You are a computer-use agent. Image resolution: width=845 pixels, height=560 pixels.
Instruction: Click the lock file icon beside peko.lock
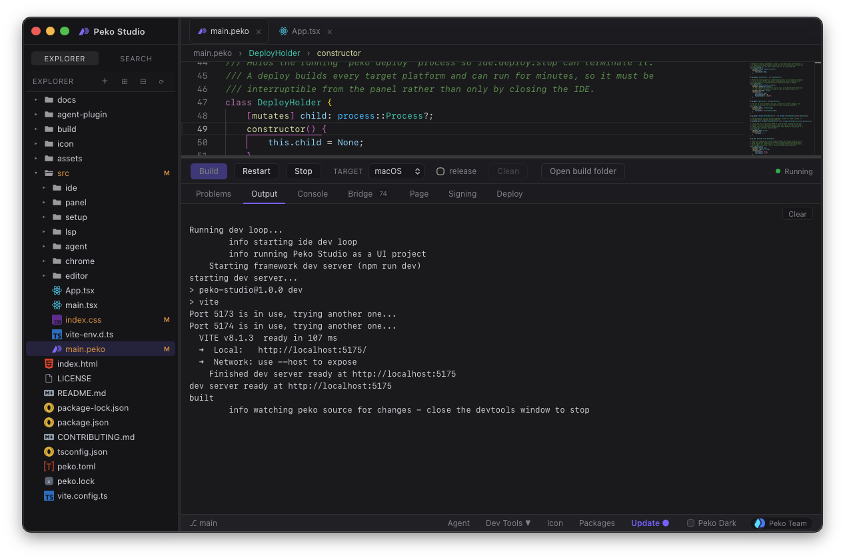point(49,481)
